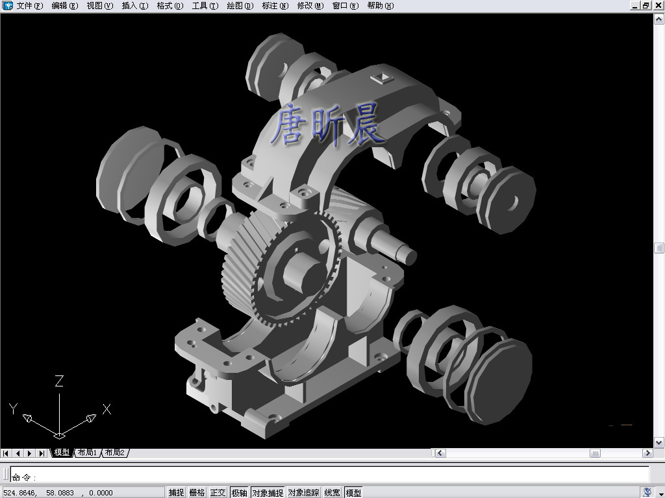
Task: Click the vertical scrollbar up arrow
Action: 659,19
